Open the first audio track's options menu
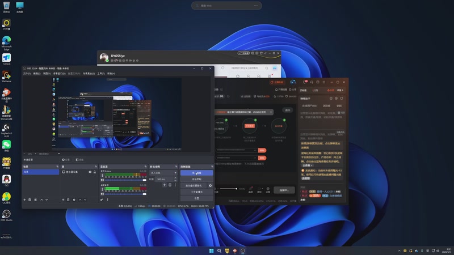454x255 pixels. coord(102,176)
